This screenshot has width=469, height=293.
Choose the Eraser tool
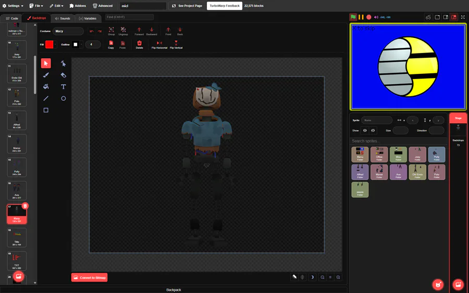[x=63, y=75]
